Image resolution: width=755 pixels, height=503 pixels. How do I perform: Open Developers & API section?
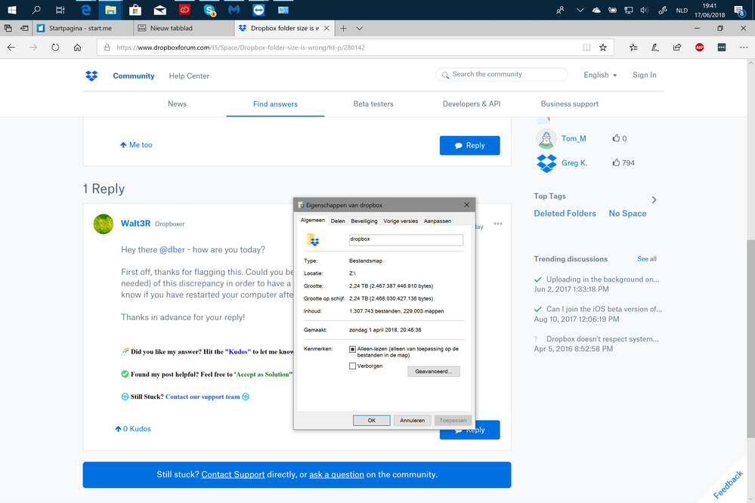pyautogui.click(x=472, y=104)
